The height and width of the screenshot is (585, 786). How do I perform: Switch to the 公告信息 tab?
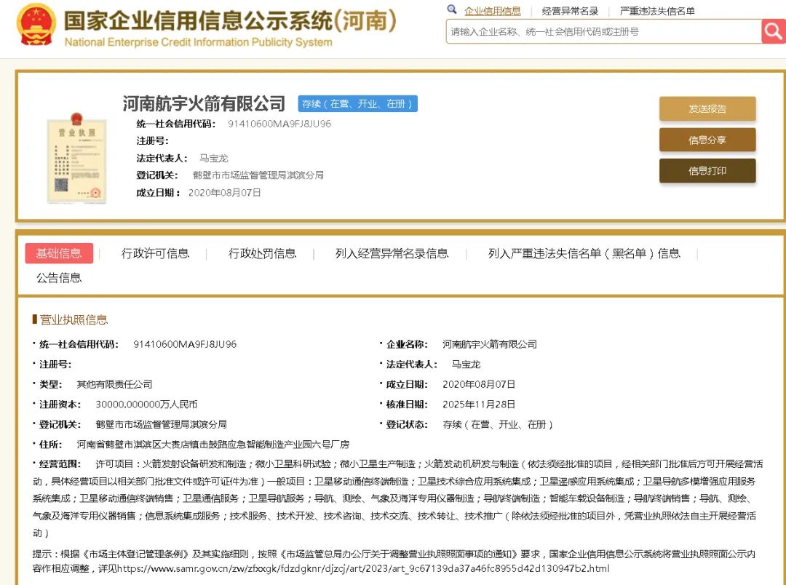[59, 277]
